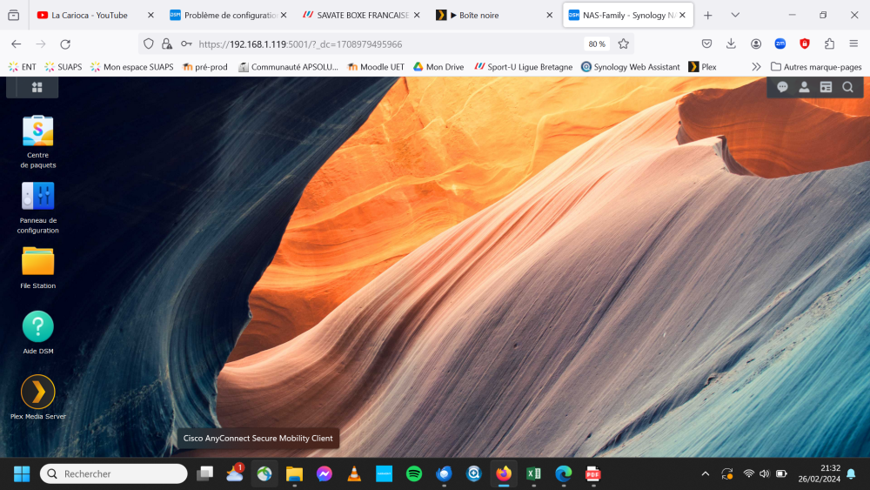The width and height of the screenshot is (870, 490).
Task: Reload the current page
Action: [65, 44]
